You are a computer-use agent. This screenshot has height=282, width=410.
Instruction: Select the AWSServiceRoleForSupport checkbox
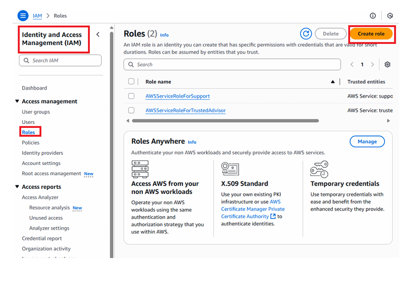pyautogui.click(x=132, y=96)
